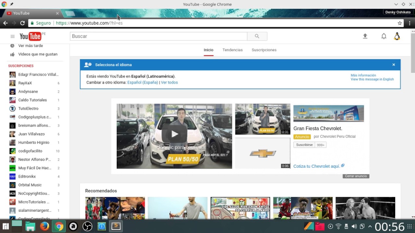Open the Más información link
This screenshot has width=415, height=233.
363,75
